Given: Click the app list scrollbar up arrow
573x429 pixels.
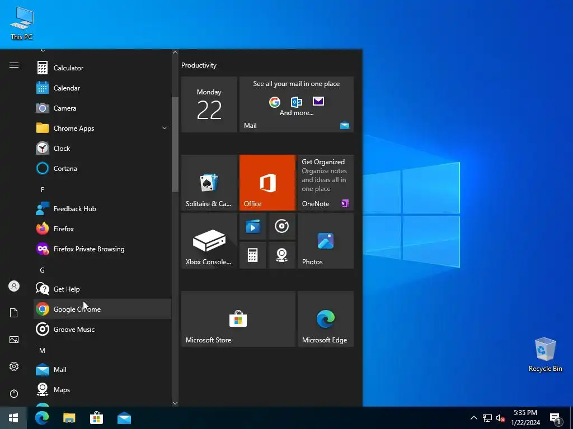Looking at the screenshot, I should [175, 53].
